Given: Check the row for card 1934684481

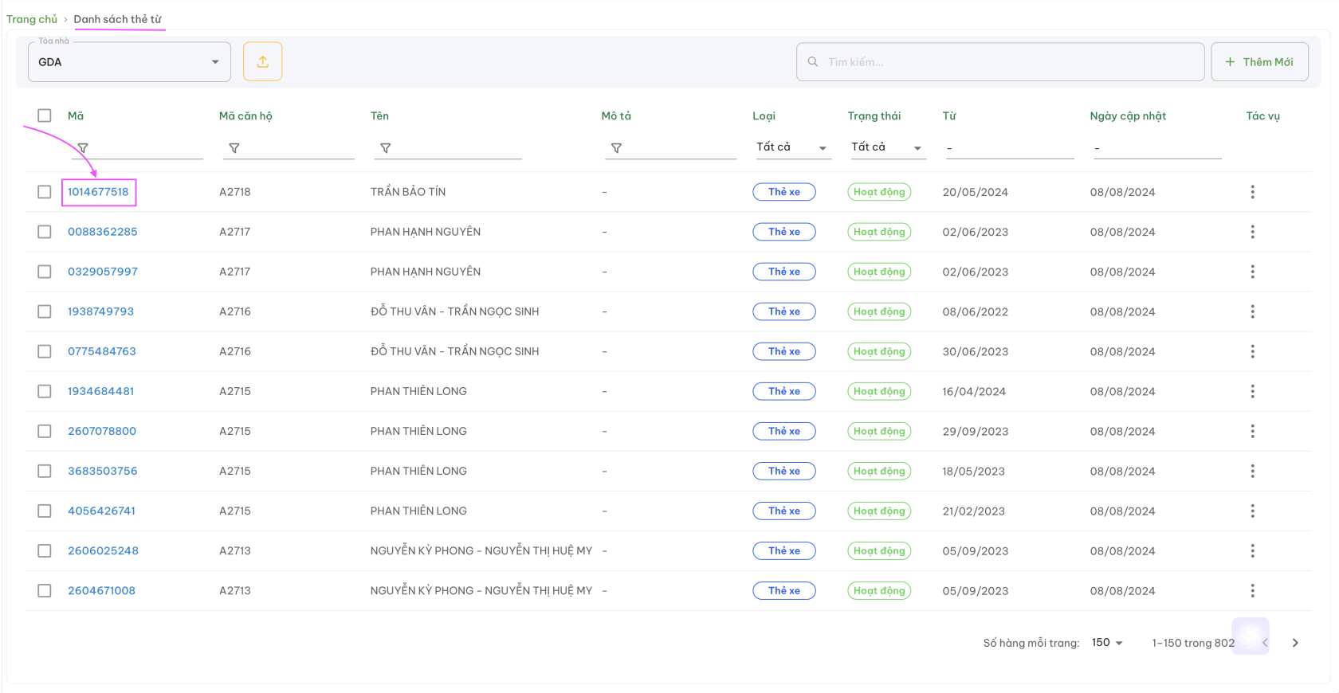Looking at the screenshot, I should tap(45, 391).
